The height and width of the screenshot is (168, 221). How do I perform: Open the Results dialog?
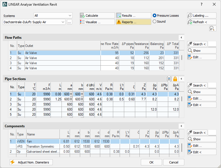134,16
